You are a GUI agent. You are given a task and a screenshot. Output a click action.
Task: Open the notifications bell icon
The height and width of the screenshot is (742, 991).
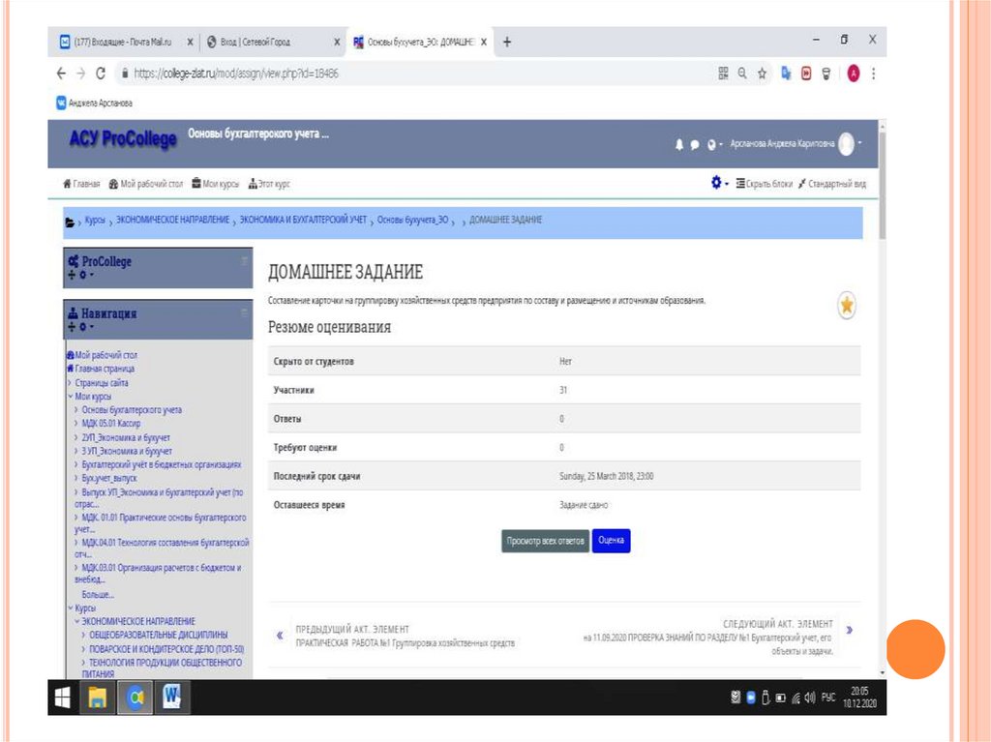679,145
